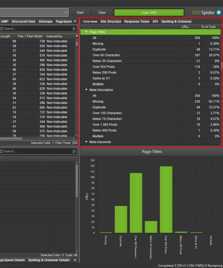The width and height of the screenshot is (223, 268).
Task: Select the API tab
Action: coord(155,21)
